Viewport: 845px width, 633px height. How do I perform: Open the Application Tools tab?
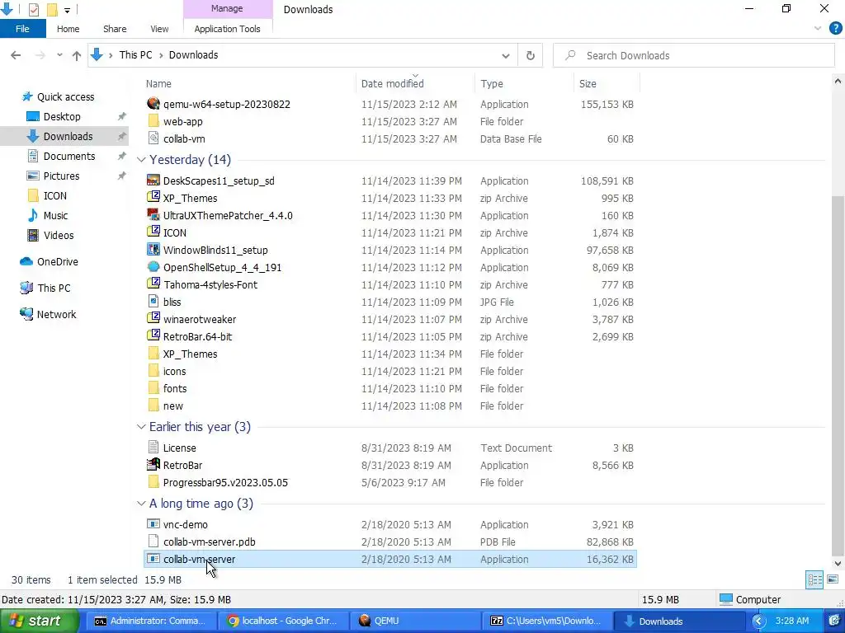[x=228, y=29]
